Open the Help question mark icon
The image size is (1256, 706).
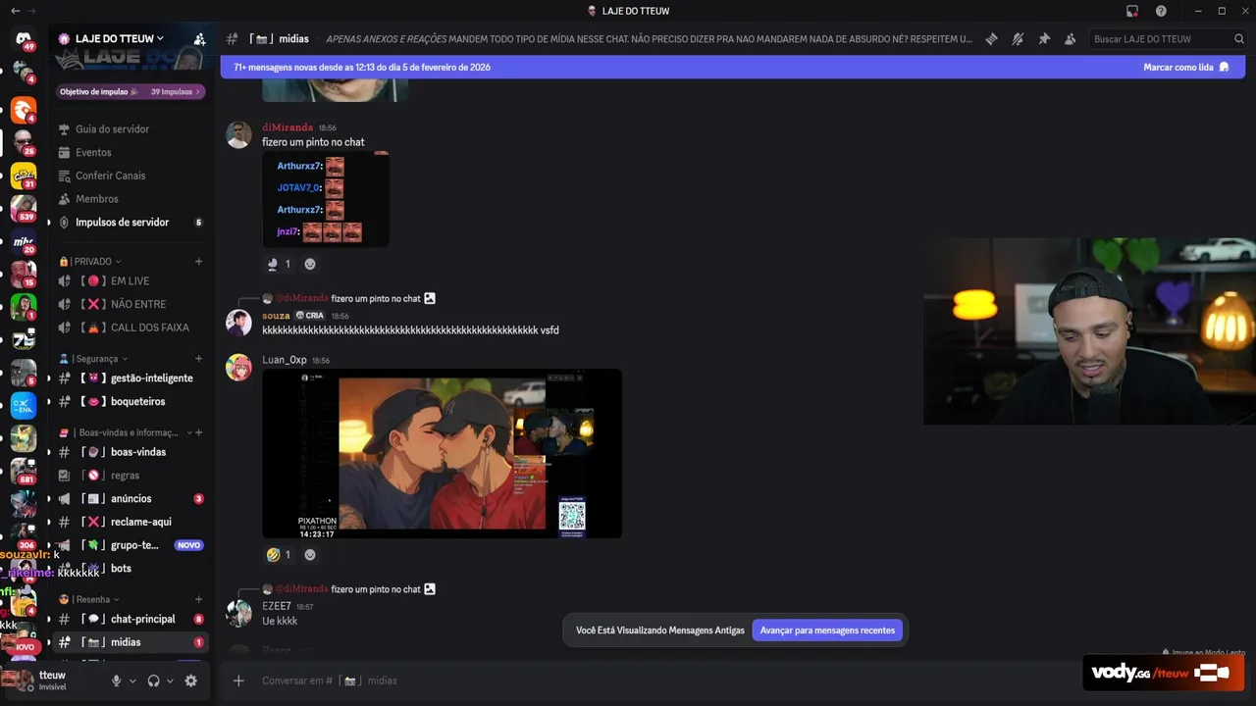pos(1162,11)
